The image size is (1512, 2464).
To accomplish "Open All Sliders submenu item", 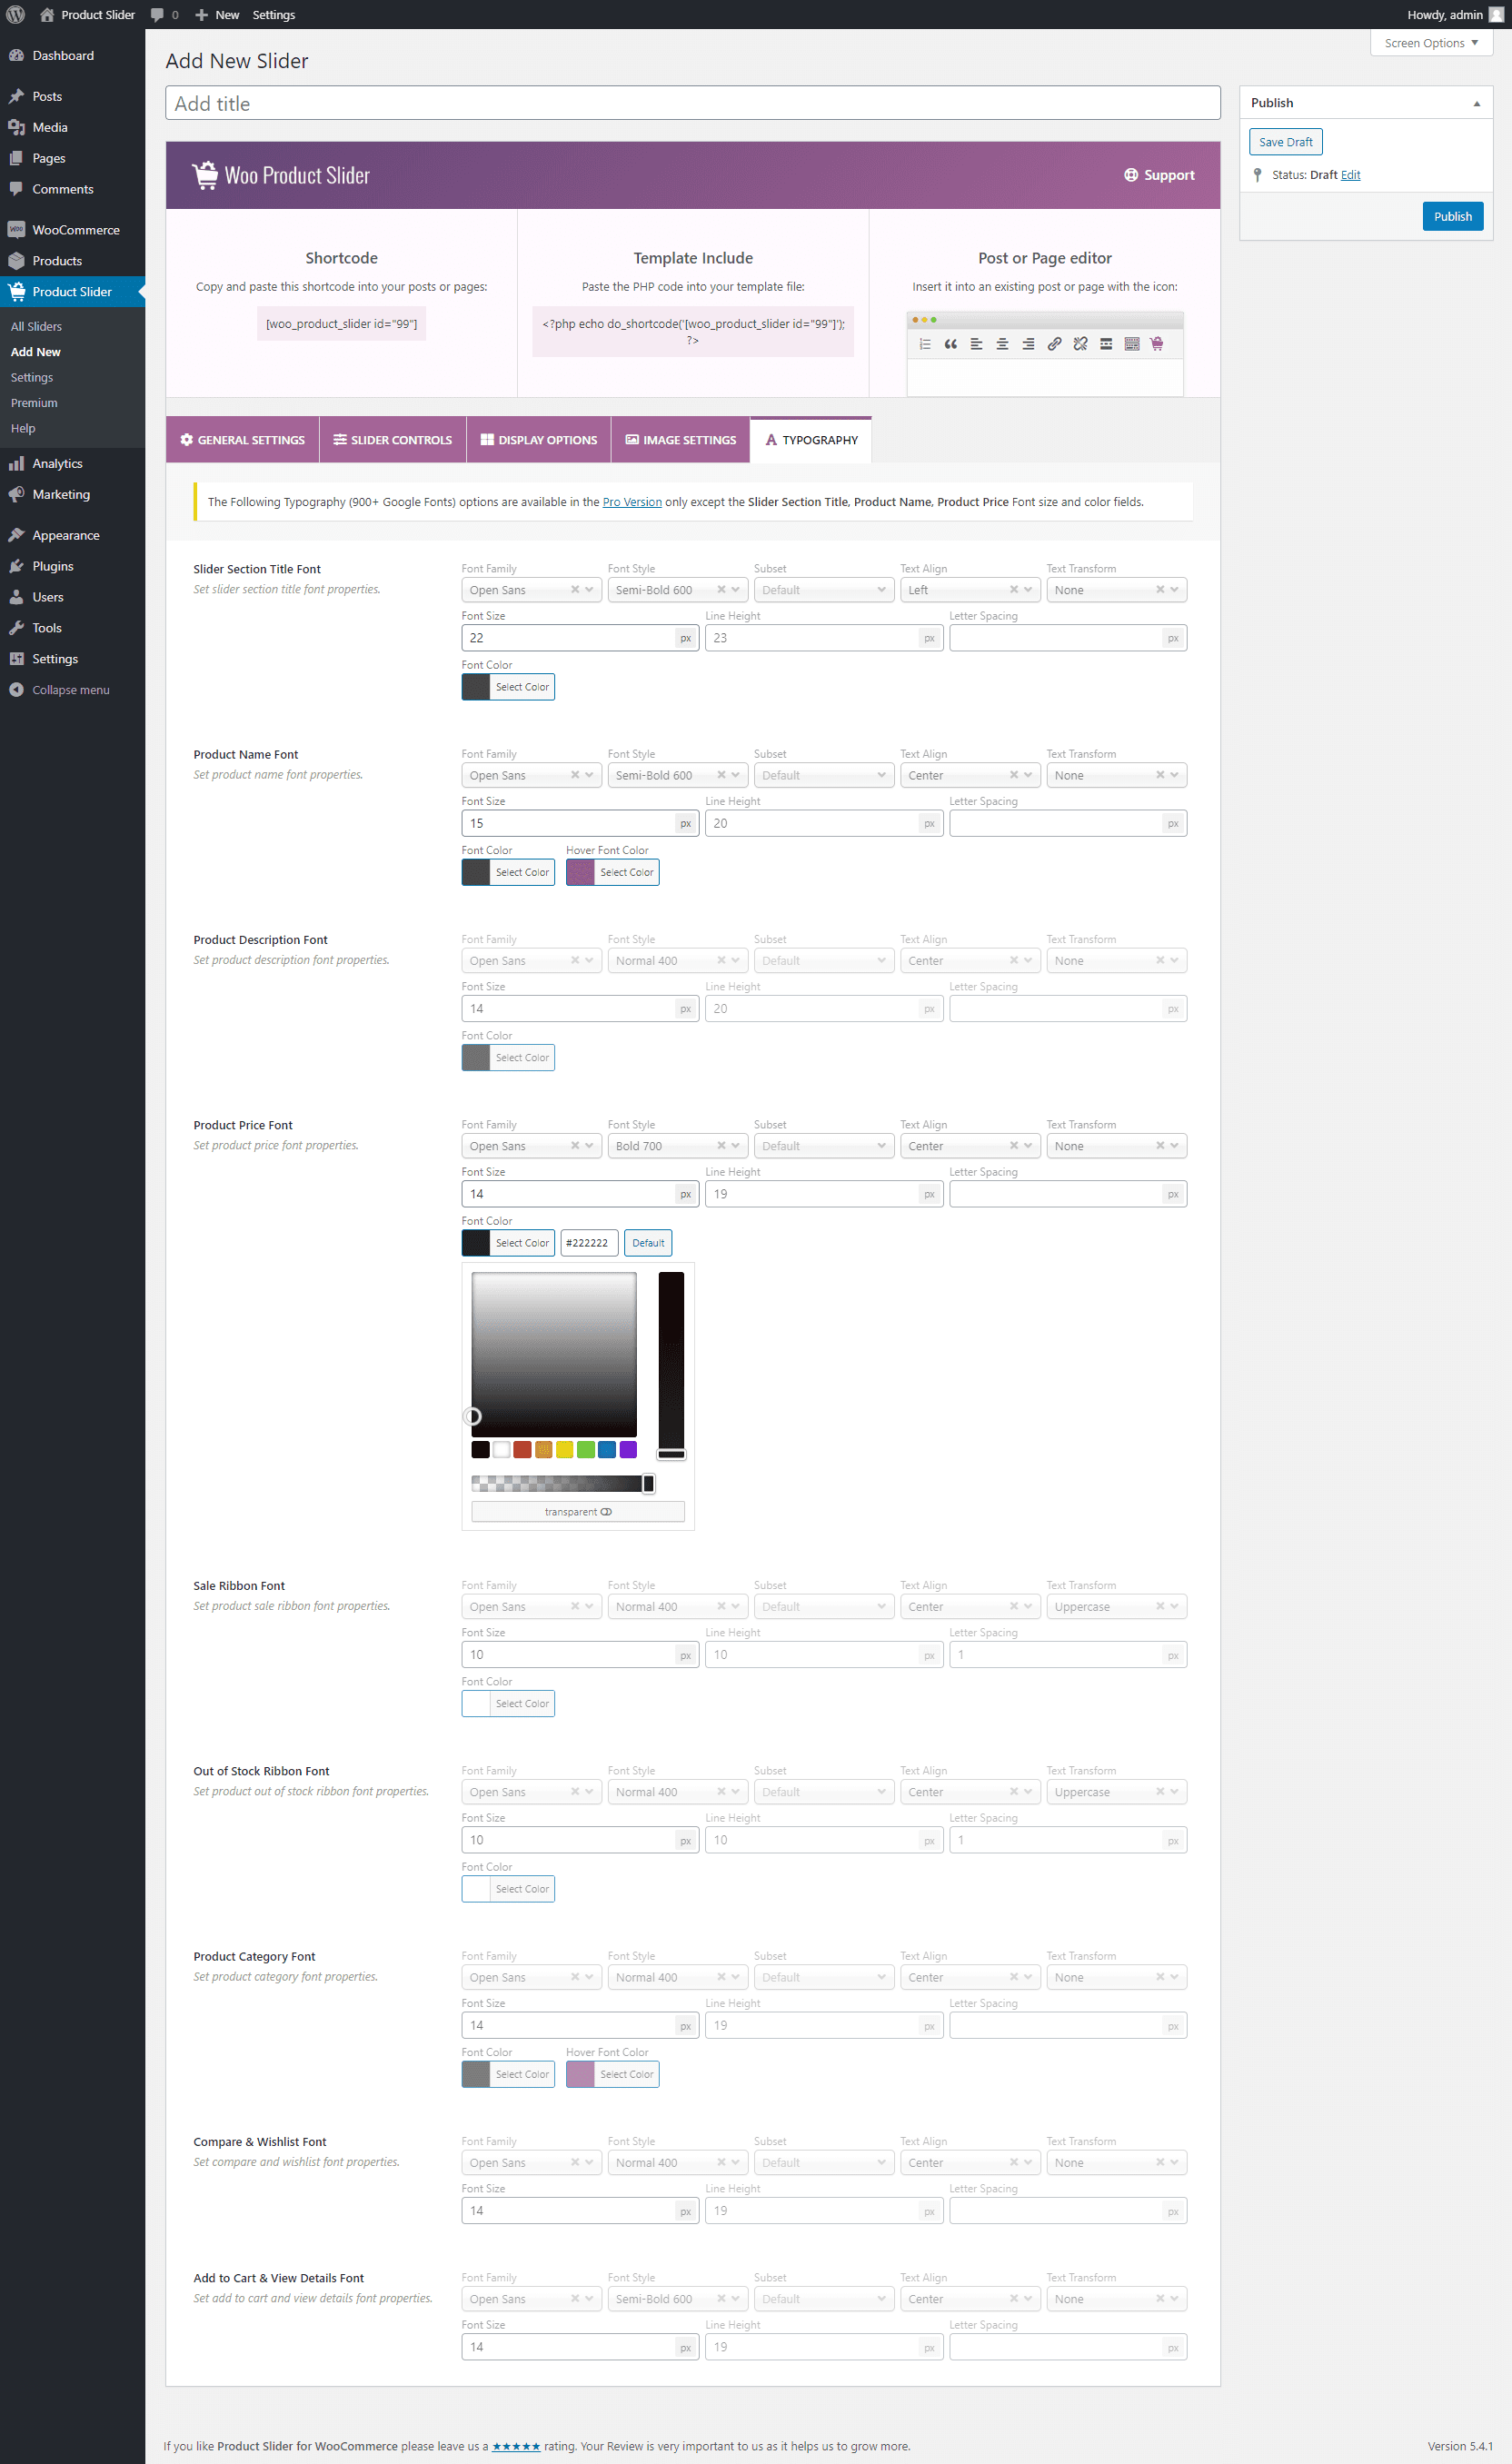I will [36, 326].
